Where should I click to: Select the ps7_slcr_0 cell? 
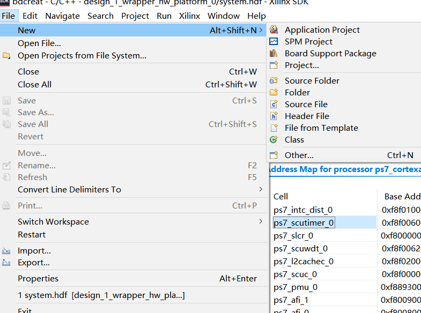[x=293, y=235]
